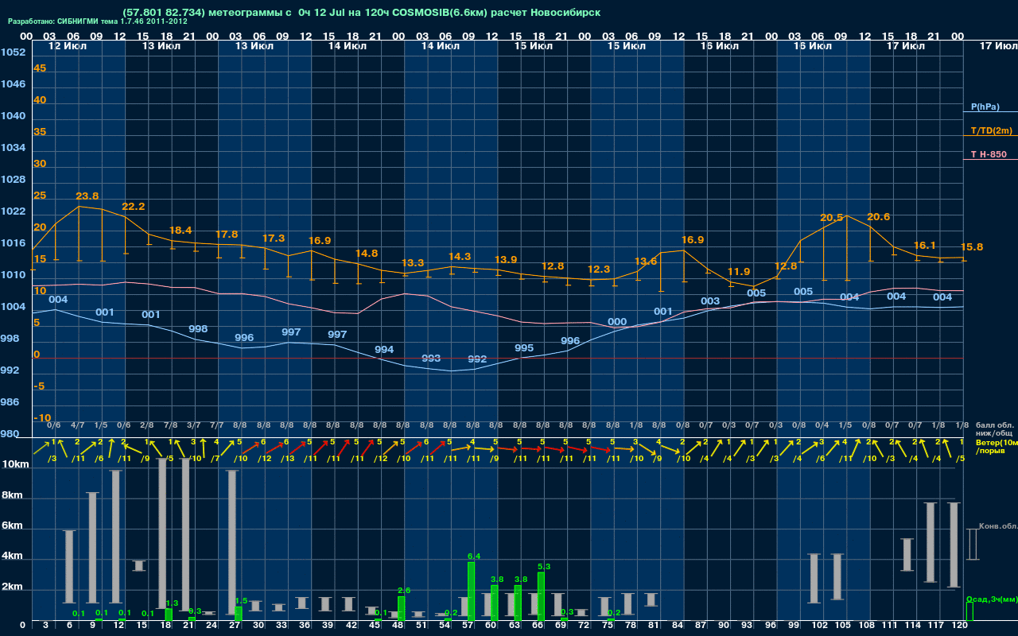Click the 6.4 precipitation value label
This screenshot has width=1018, height=636.
474,556
